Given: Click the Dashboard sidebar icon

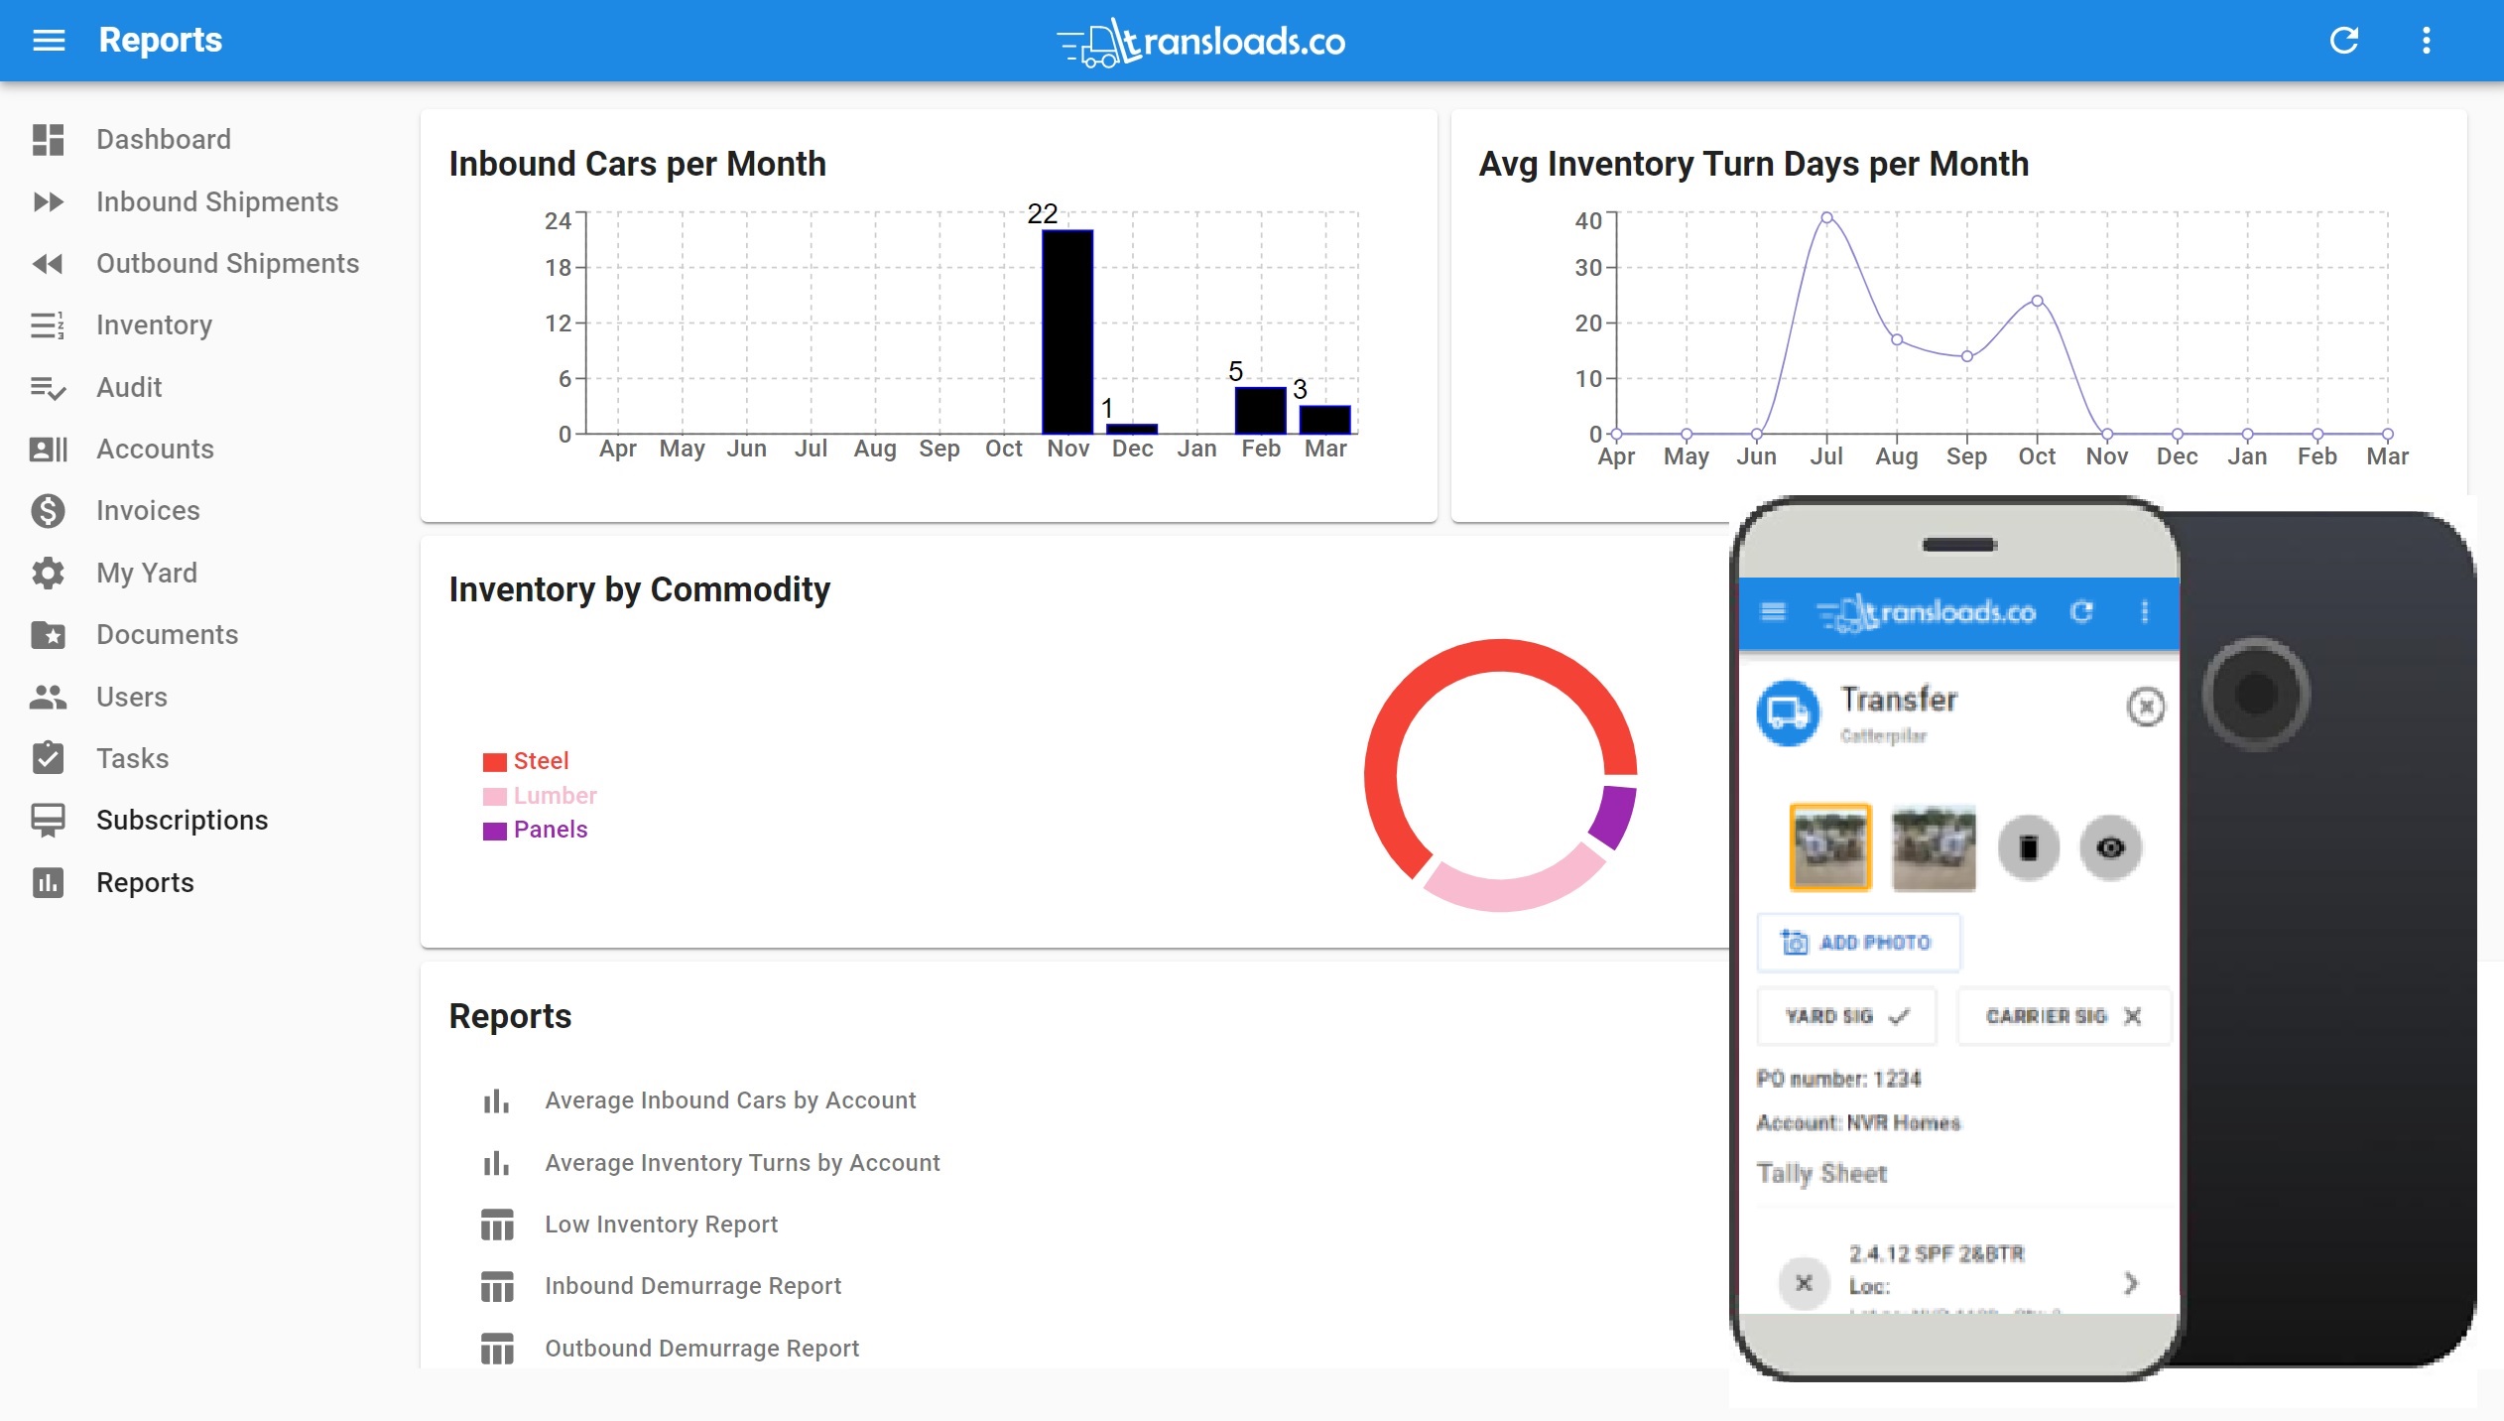Looking at the screenshot, I should [48, 139].
